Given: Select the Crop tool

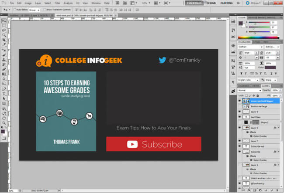Looking at the screenshot, I should coord(4,40).
